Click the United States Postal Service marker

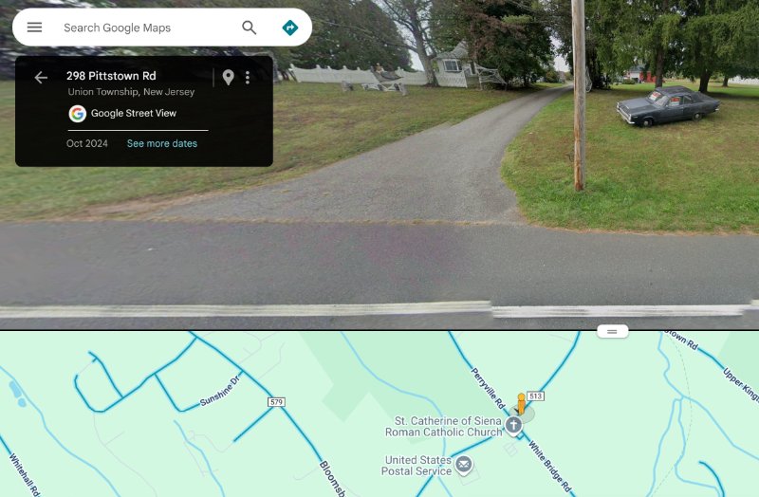[x=464, y=465]
